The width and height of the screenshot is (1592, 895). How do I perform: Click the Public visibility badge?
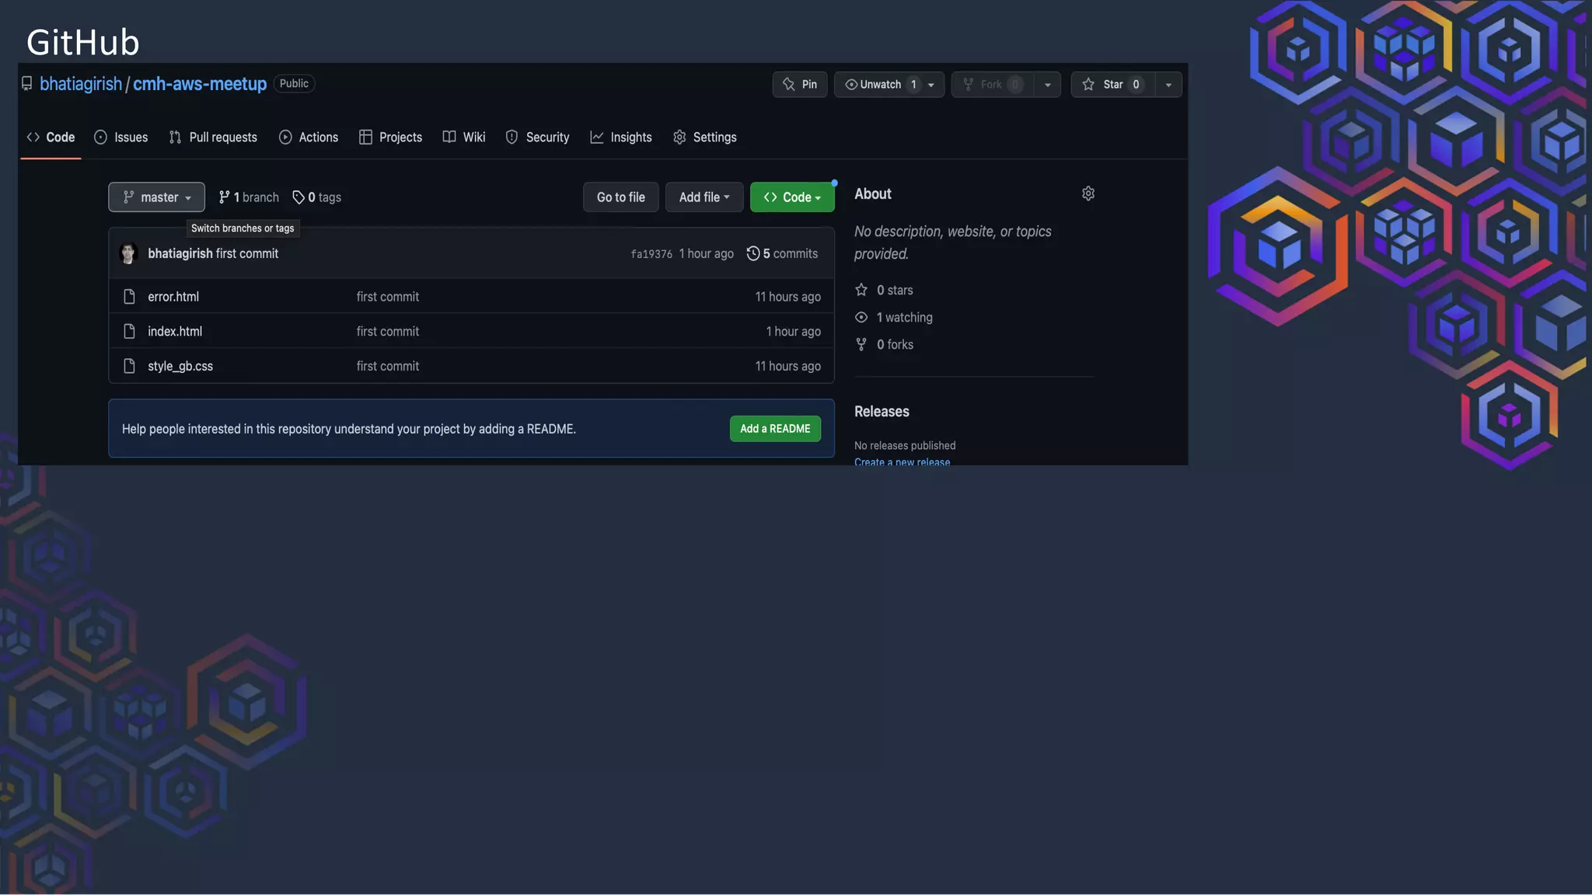(294, 84)
